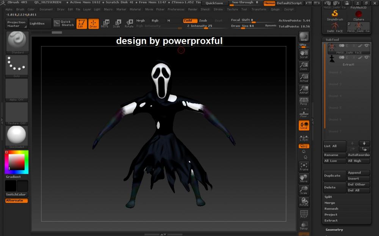379x236 pixels.
Task: Render with the BPR button
Action: pyautogui.click(x=304, y=37)
